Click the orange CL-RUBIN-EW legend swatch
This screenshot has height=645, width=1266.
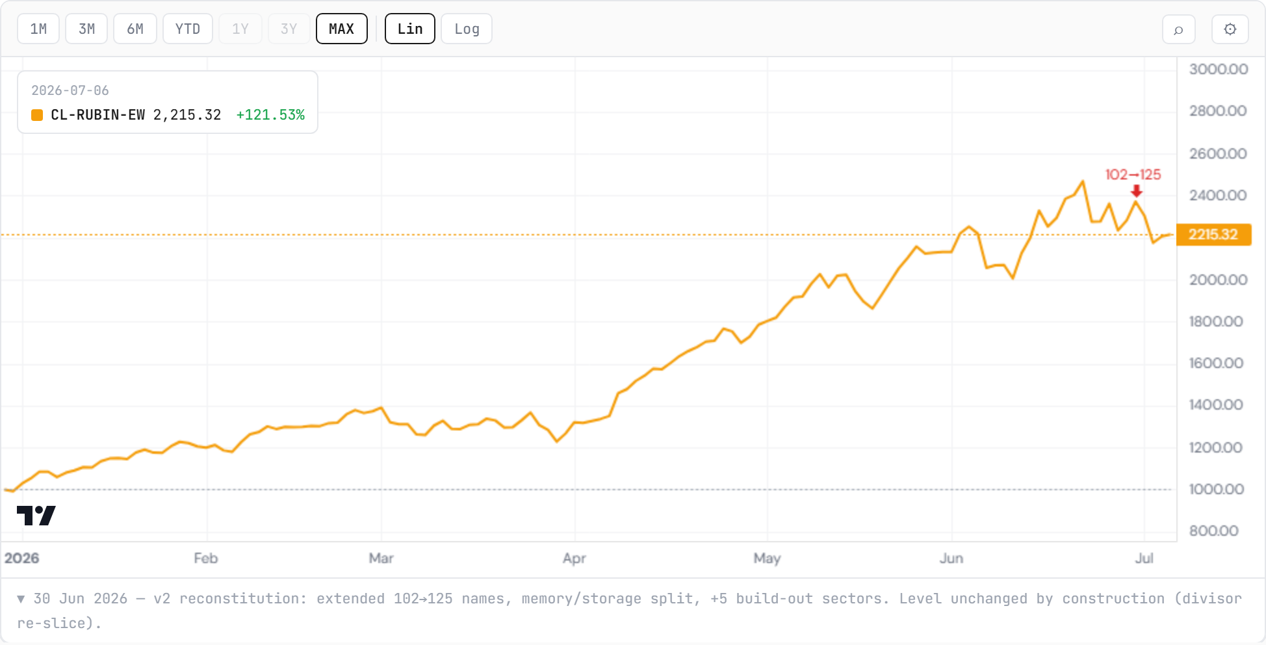pyautogui.click(x=37, y=115)
